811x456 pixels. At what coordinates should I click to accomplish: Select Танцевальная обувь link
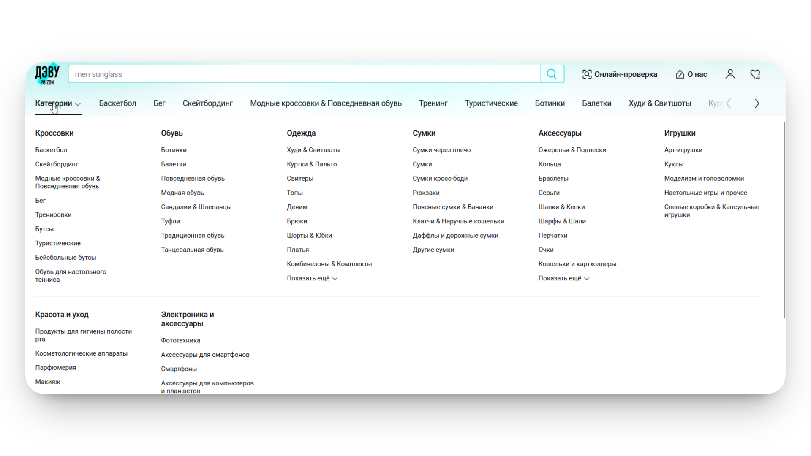pos(192,250)
